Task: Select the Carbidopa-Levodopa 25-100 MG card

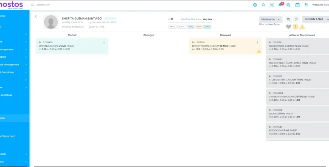Action: click(x=298, y=97)
